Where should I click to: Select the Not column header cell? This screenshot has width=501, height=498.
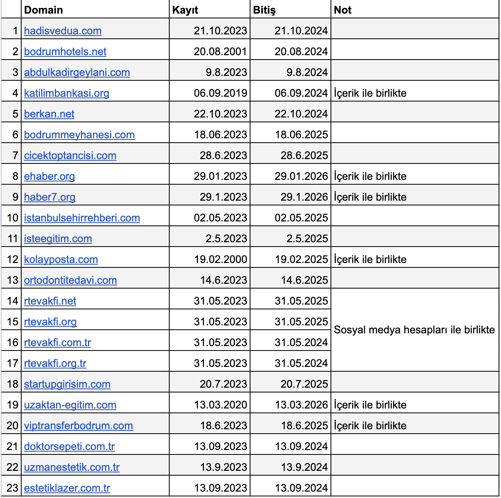pyautogui.click(x=415, y=10)
